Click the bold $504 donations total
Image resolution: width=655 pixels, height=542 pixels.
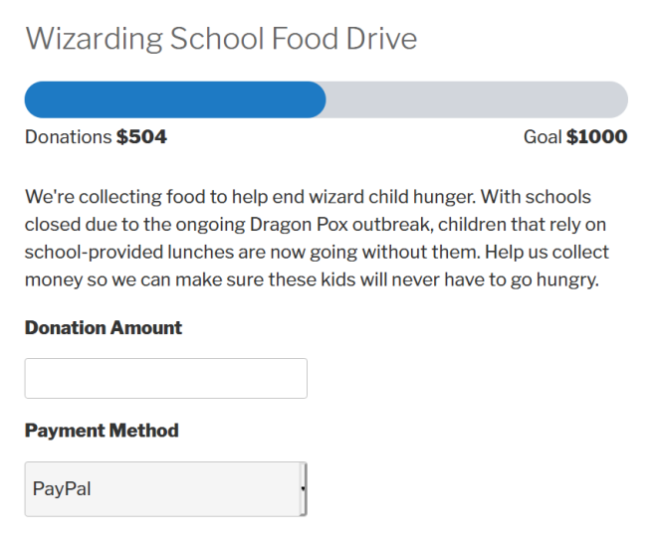click(141, 137)
